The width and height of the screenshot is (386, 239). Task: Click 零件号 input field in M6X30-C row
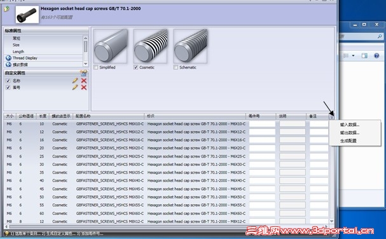click(x=262, y=165)
